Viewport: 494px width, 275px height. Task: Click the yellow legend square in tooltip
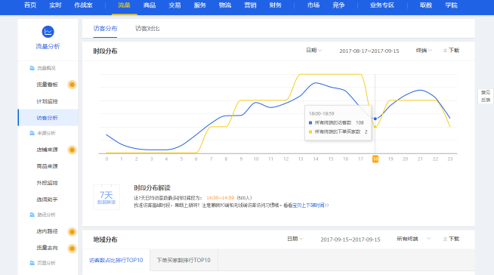pyautogui.click(x=310, y=131)
